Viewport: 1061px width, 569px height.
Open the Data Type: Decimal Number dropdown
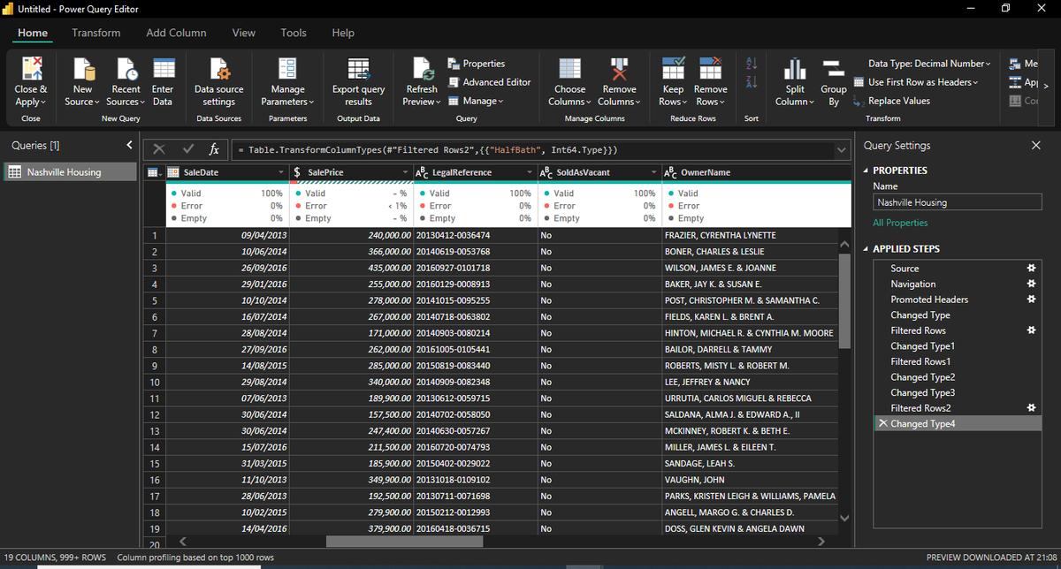click(x=929, y=64)
